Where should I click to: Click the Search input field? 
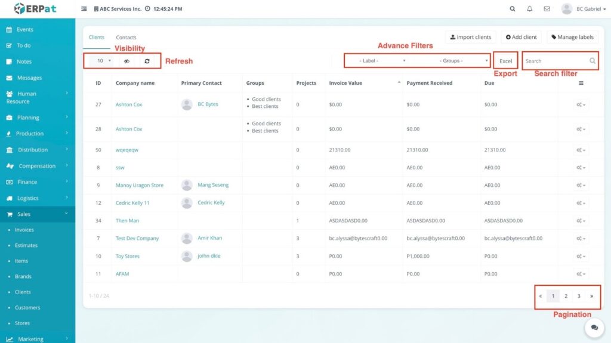[555, 61]
